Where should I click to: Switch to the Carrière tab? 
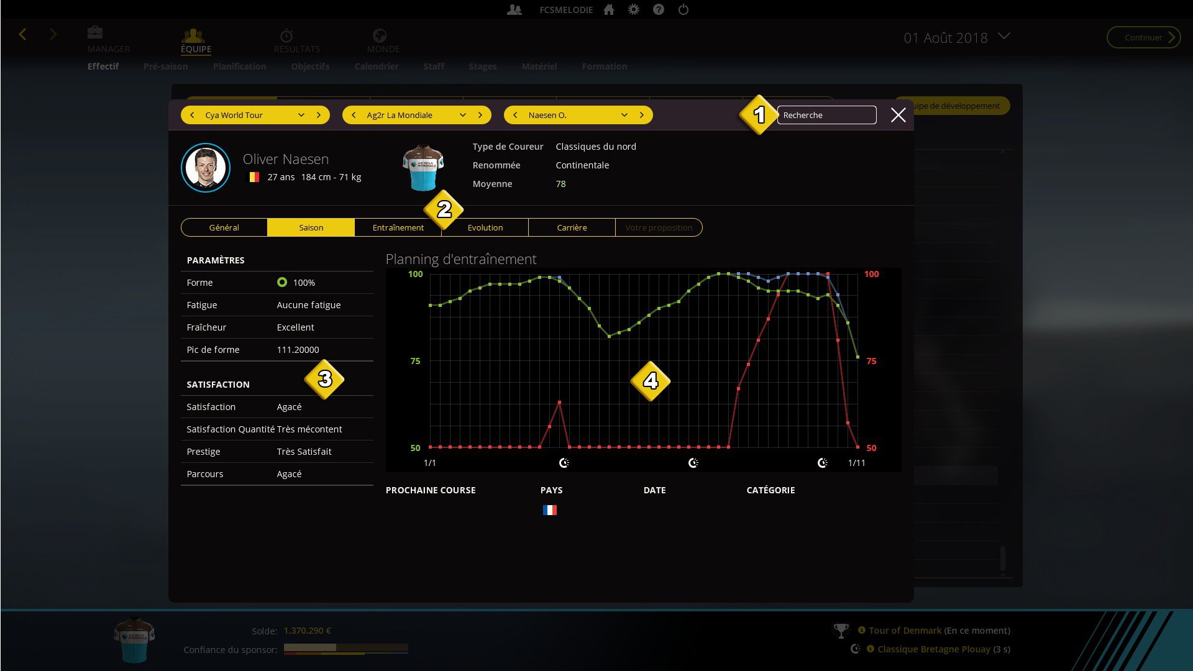[571, 227]
